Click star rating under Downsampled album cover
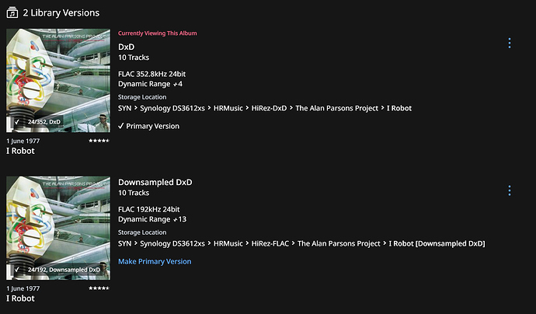 click(99, 288)
